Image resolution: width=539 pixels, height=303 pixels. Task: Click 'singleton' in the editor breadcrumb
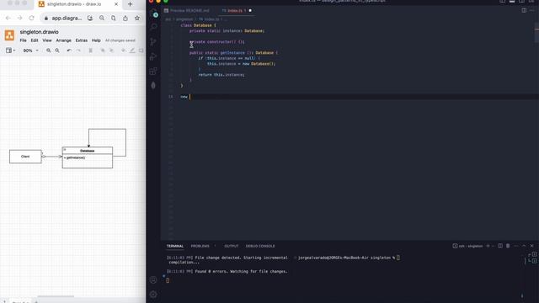(x=184, y=19)
